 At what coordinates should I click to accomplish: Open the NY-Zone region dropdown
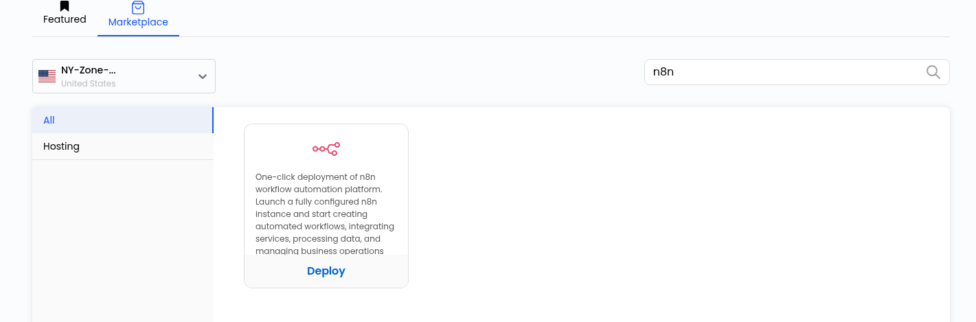(x=124, y=76)
